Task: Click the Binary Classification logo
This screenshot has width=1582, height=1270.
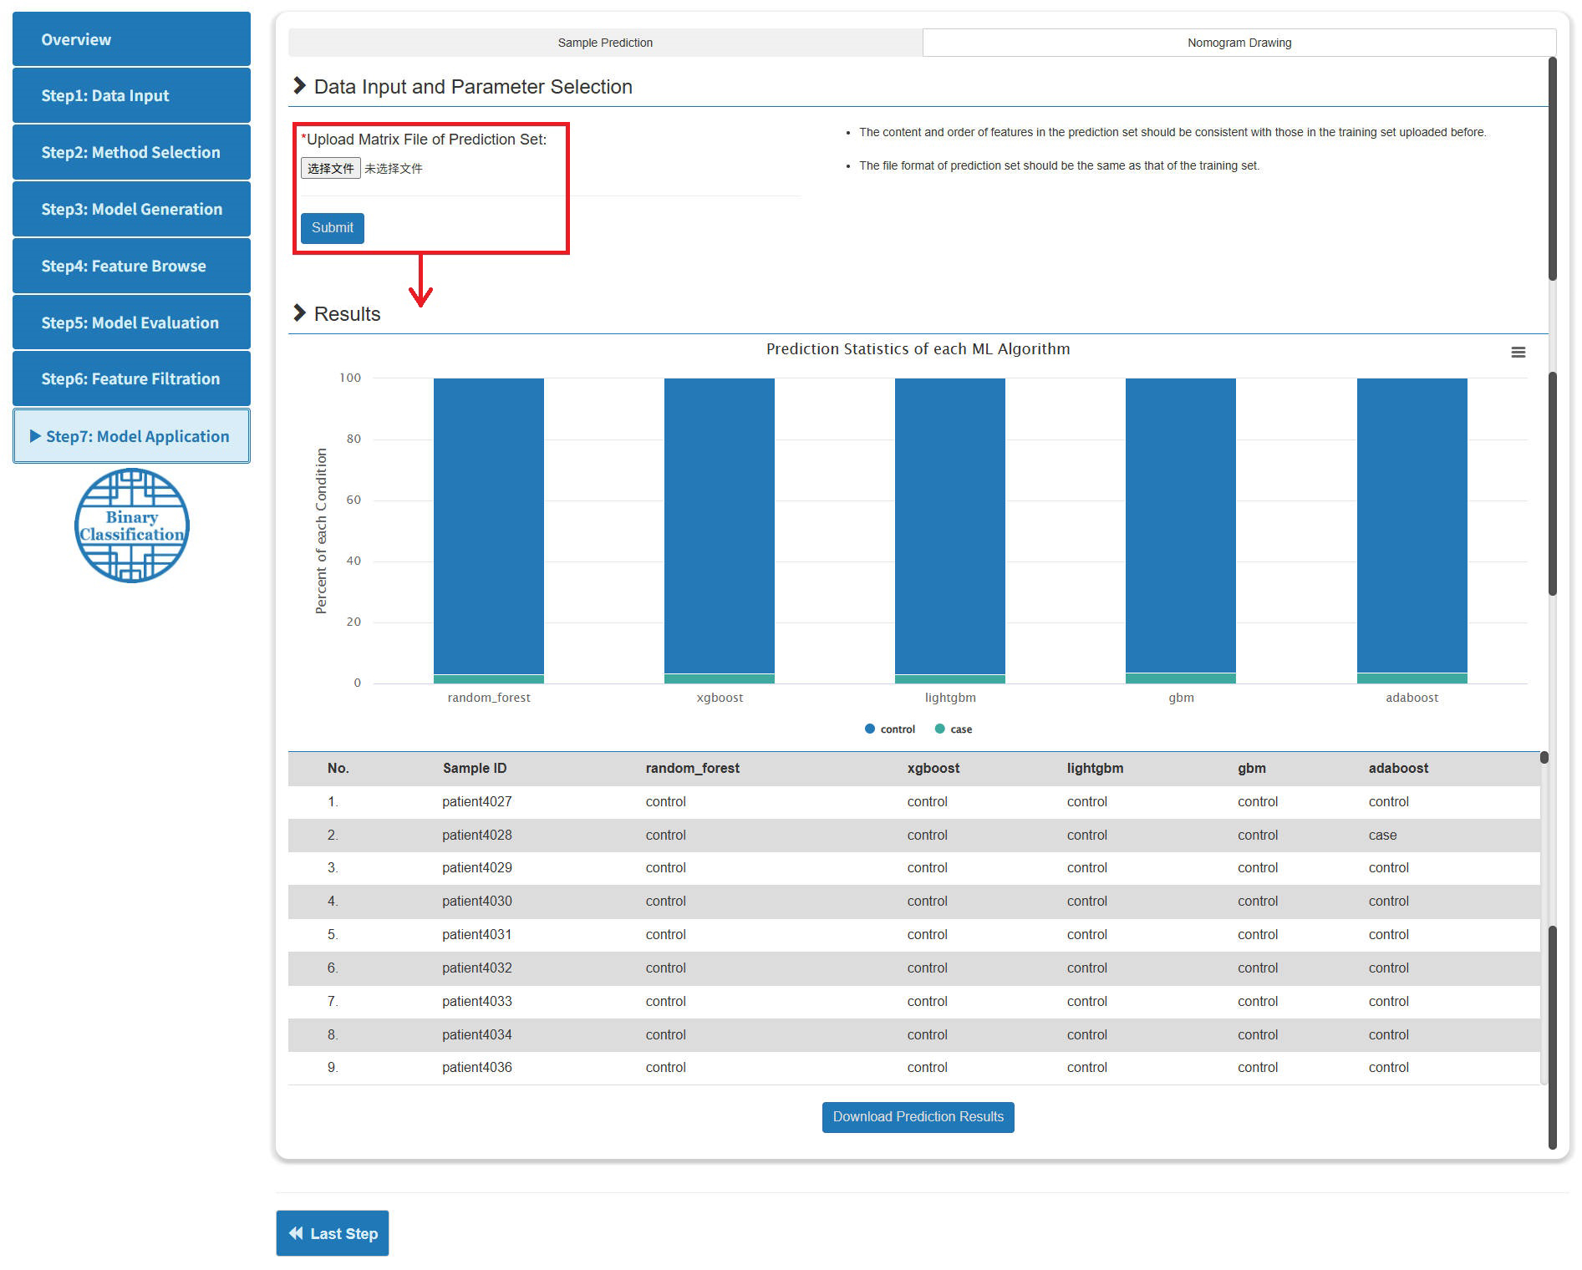Action: pos(132,526)
